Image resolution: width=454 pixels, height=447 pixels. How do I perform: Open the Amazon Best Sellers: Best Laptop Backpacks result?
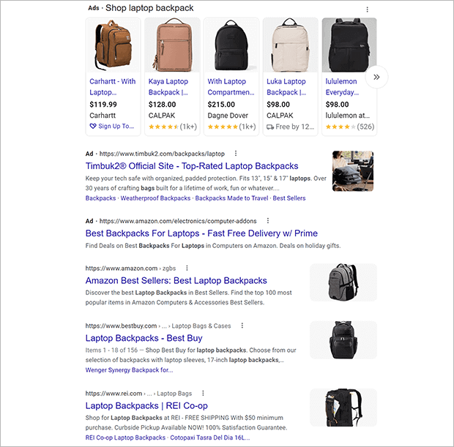pyautogui.click(x=176, y=280)
